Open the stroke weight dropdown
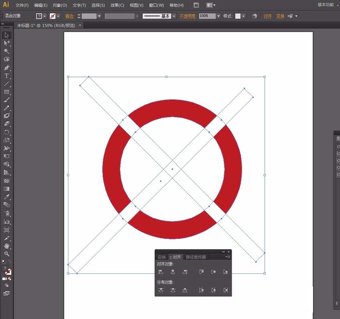Screen dimensions: 340x319 [x=99, y=16]
